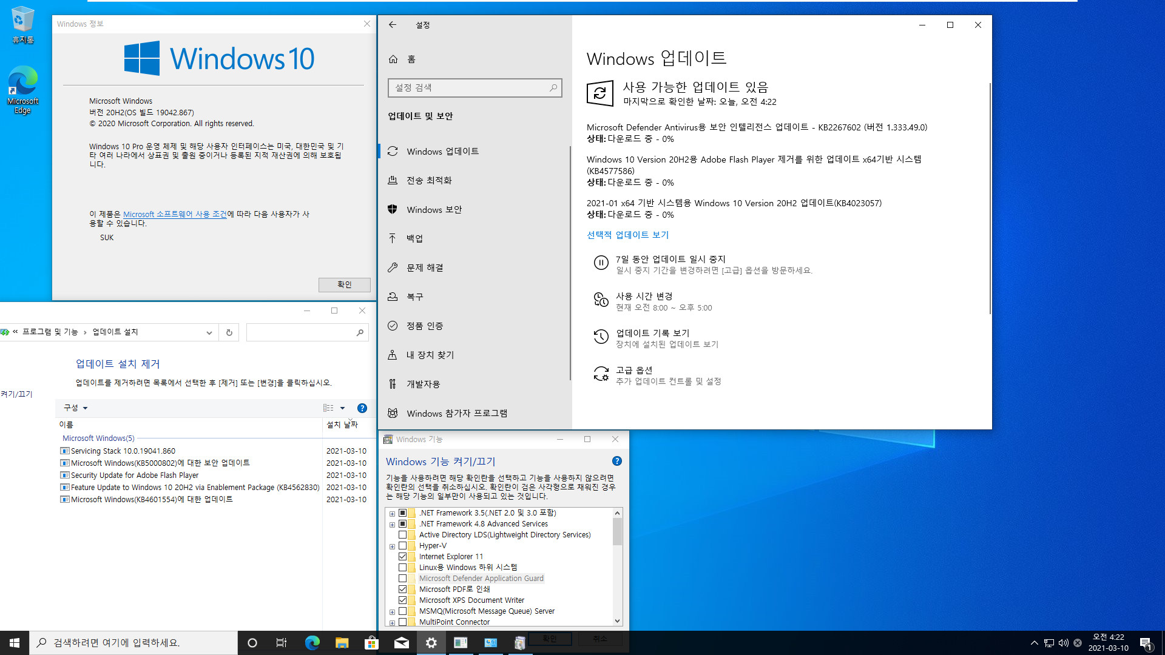Enable MSMQ Server checkbox

[402, 611]
